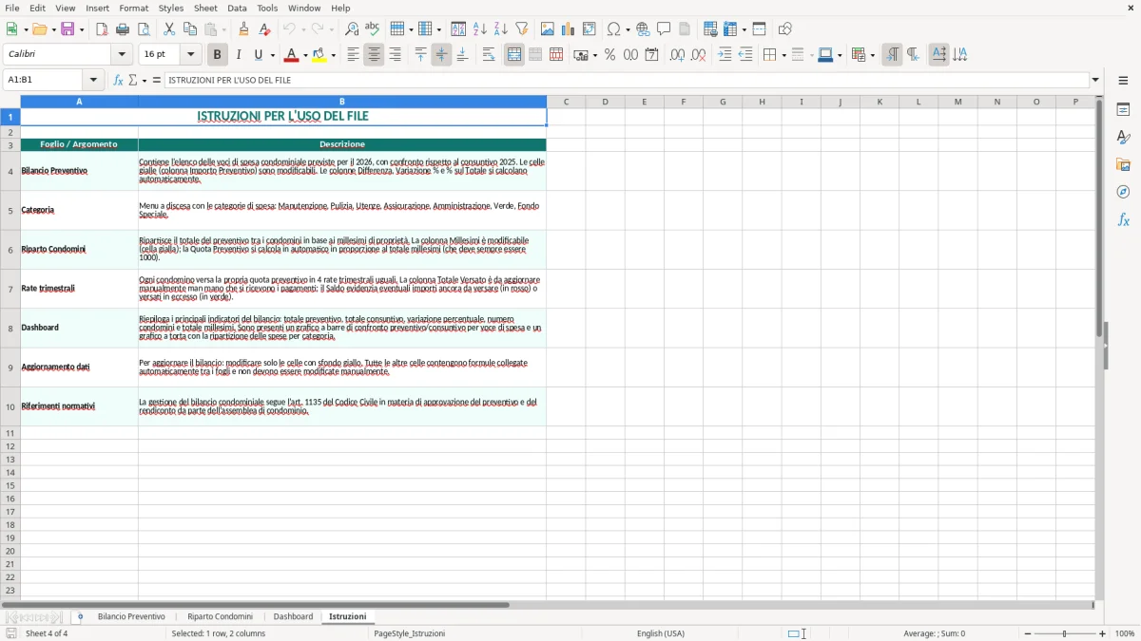Click the 100% zoom level
The height and width of the screenshot is (641, 1141).
pos(1125,633)
